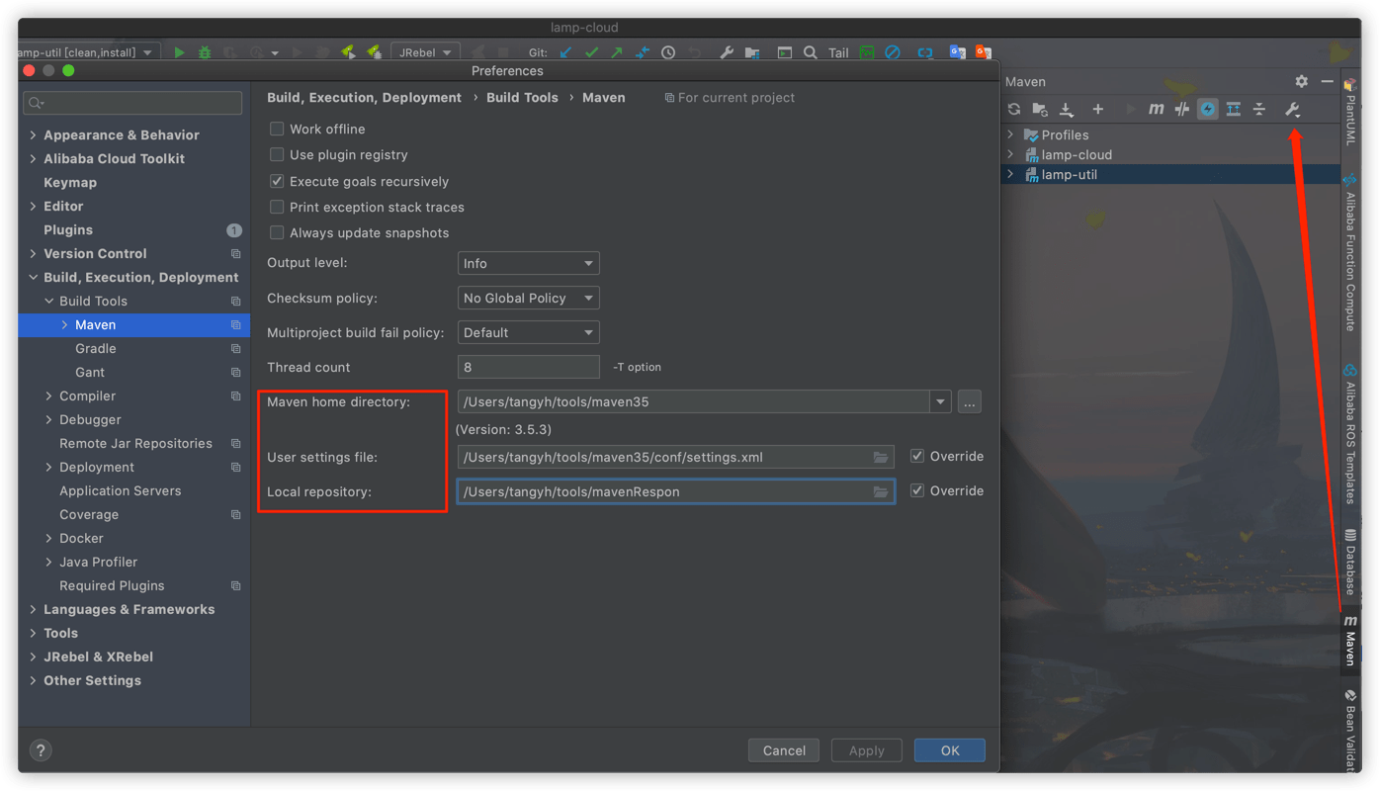Uncheck Execute goals recursively

point(277,181)
